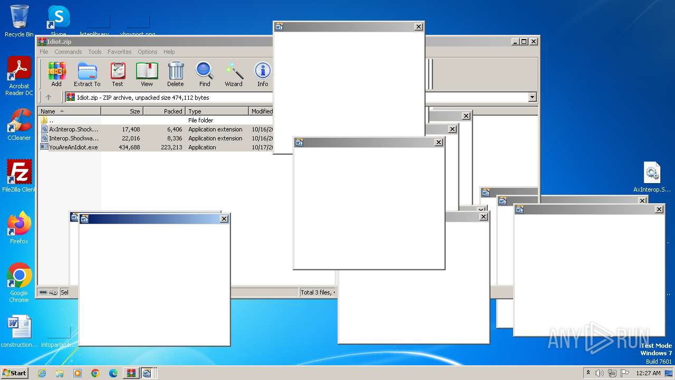675x380 pixels.
Task: Sort by the Modified column header
Action: click(x=261, y=111)
